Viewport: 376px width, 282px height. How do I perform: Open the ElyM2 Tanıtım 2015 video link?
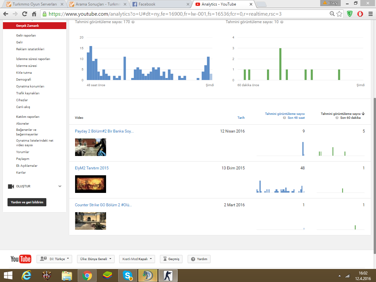[92, 168]
